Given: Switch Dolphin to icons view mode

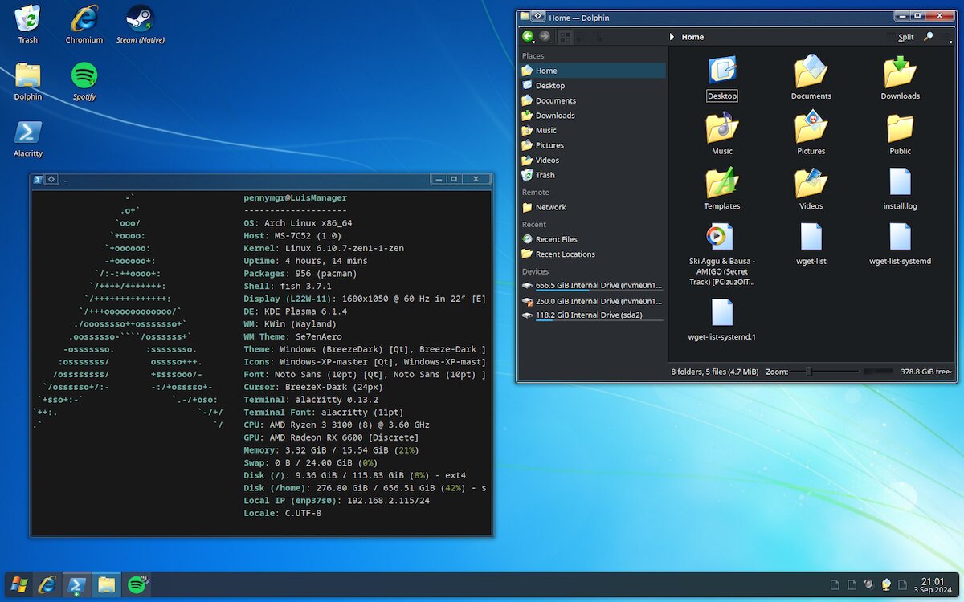Looking at the screenshot, I should point(565,36).
